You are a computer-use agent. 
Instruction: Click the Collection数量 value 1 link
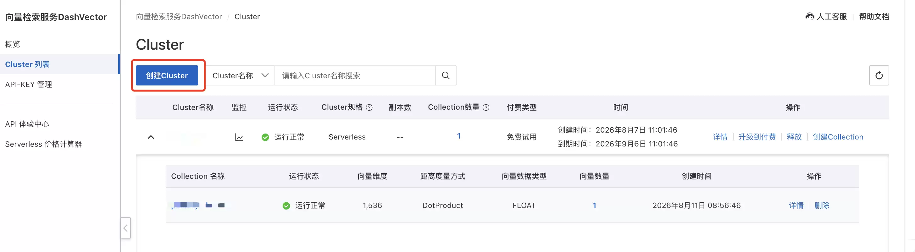coord(458,136)
